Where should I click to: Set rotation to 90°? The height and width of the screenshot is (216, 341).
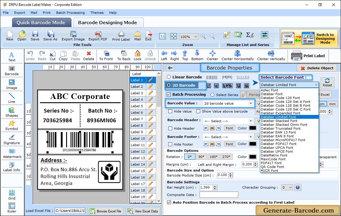(x=201, y=157)
